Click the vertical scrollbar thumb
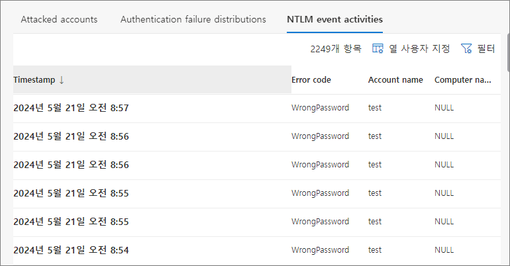Screen dimensions: 510x266 [x=509, y=52]
